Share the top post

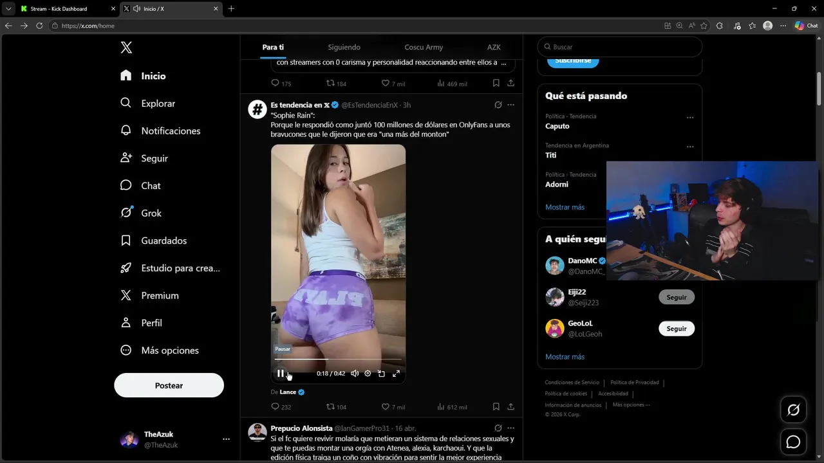coord(510,83)
